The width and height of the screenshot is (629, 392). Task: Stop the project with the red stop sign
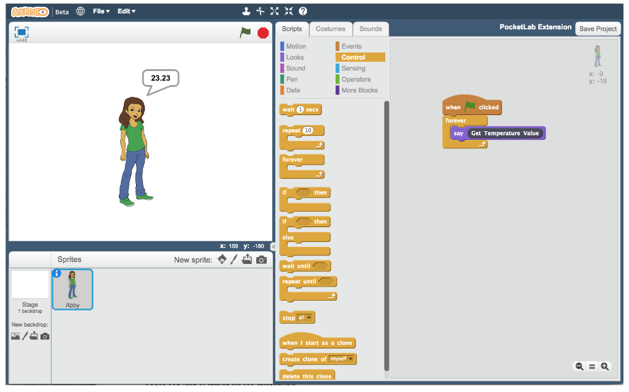(x=262, y=33)
